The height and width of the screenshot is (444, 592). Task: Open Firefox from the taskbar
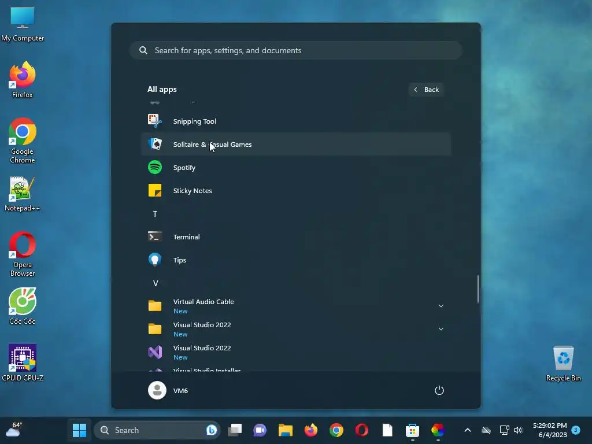click(x=310, y=430)
